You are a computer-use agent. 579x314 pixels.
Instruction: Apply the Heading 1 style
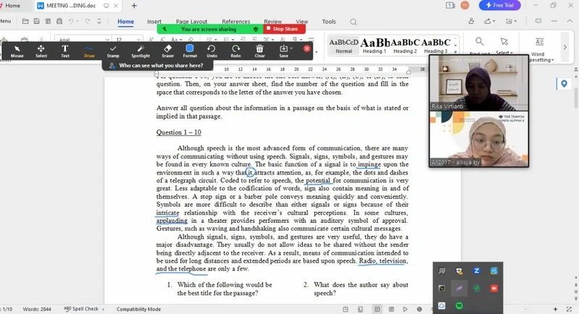tap(375, 45)
